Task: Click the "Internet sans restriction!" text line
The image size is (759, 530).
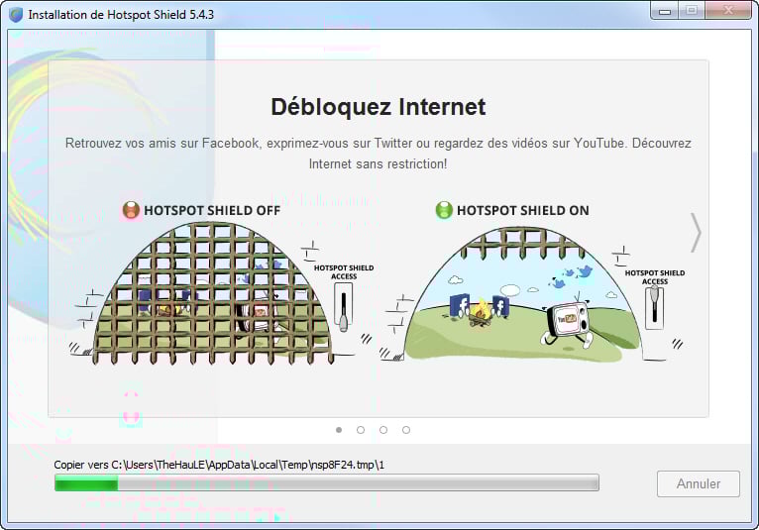Action: pos(379,164)
